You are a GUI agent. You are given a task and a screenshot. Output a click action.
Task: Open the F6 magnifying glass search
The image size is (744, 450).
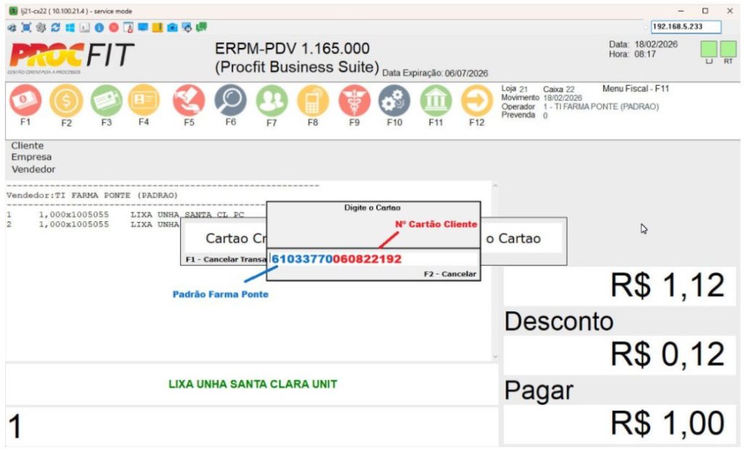[230, 101]
